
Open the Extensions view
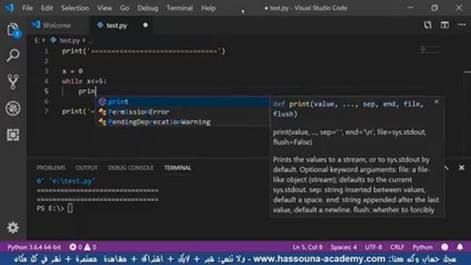(13, 135)
